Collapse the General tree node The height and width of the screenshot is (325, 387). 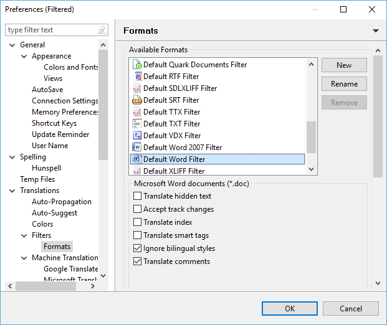[12, 45]
